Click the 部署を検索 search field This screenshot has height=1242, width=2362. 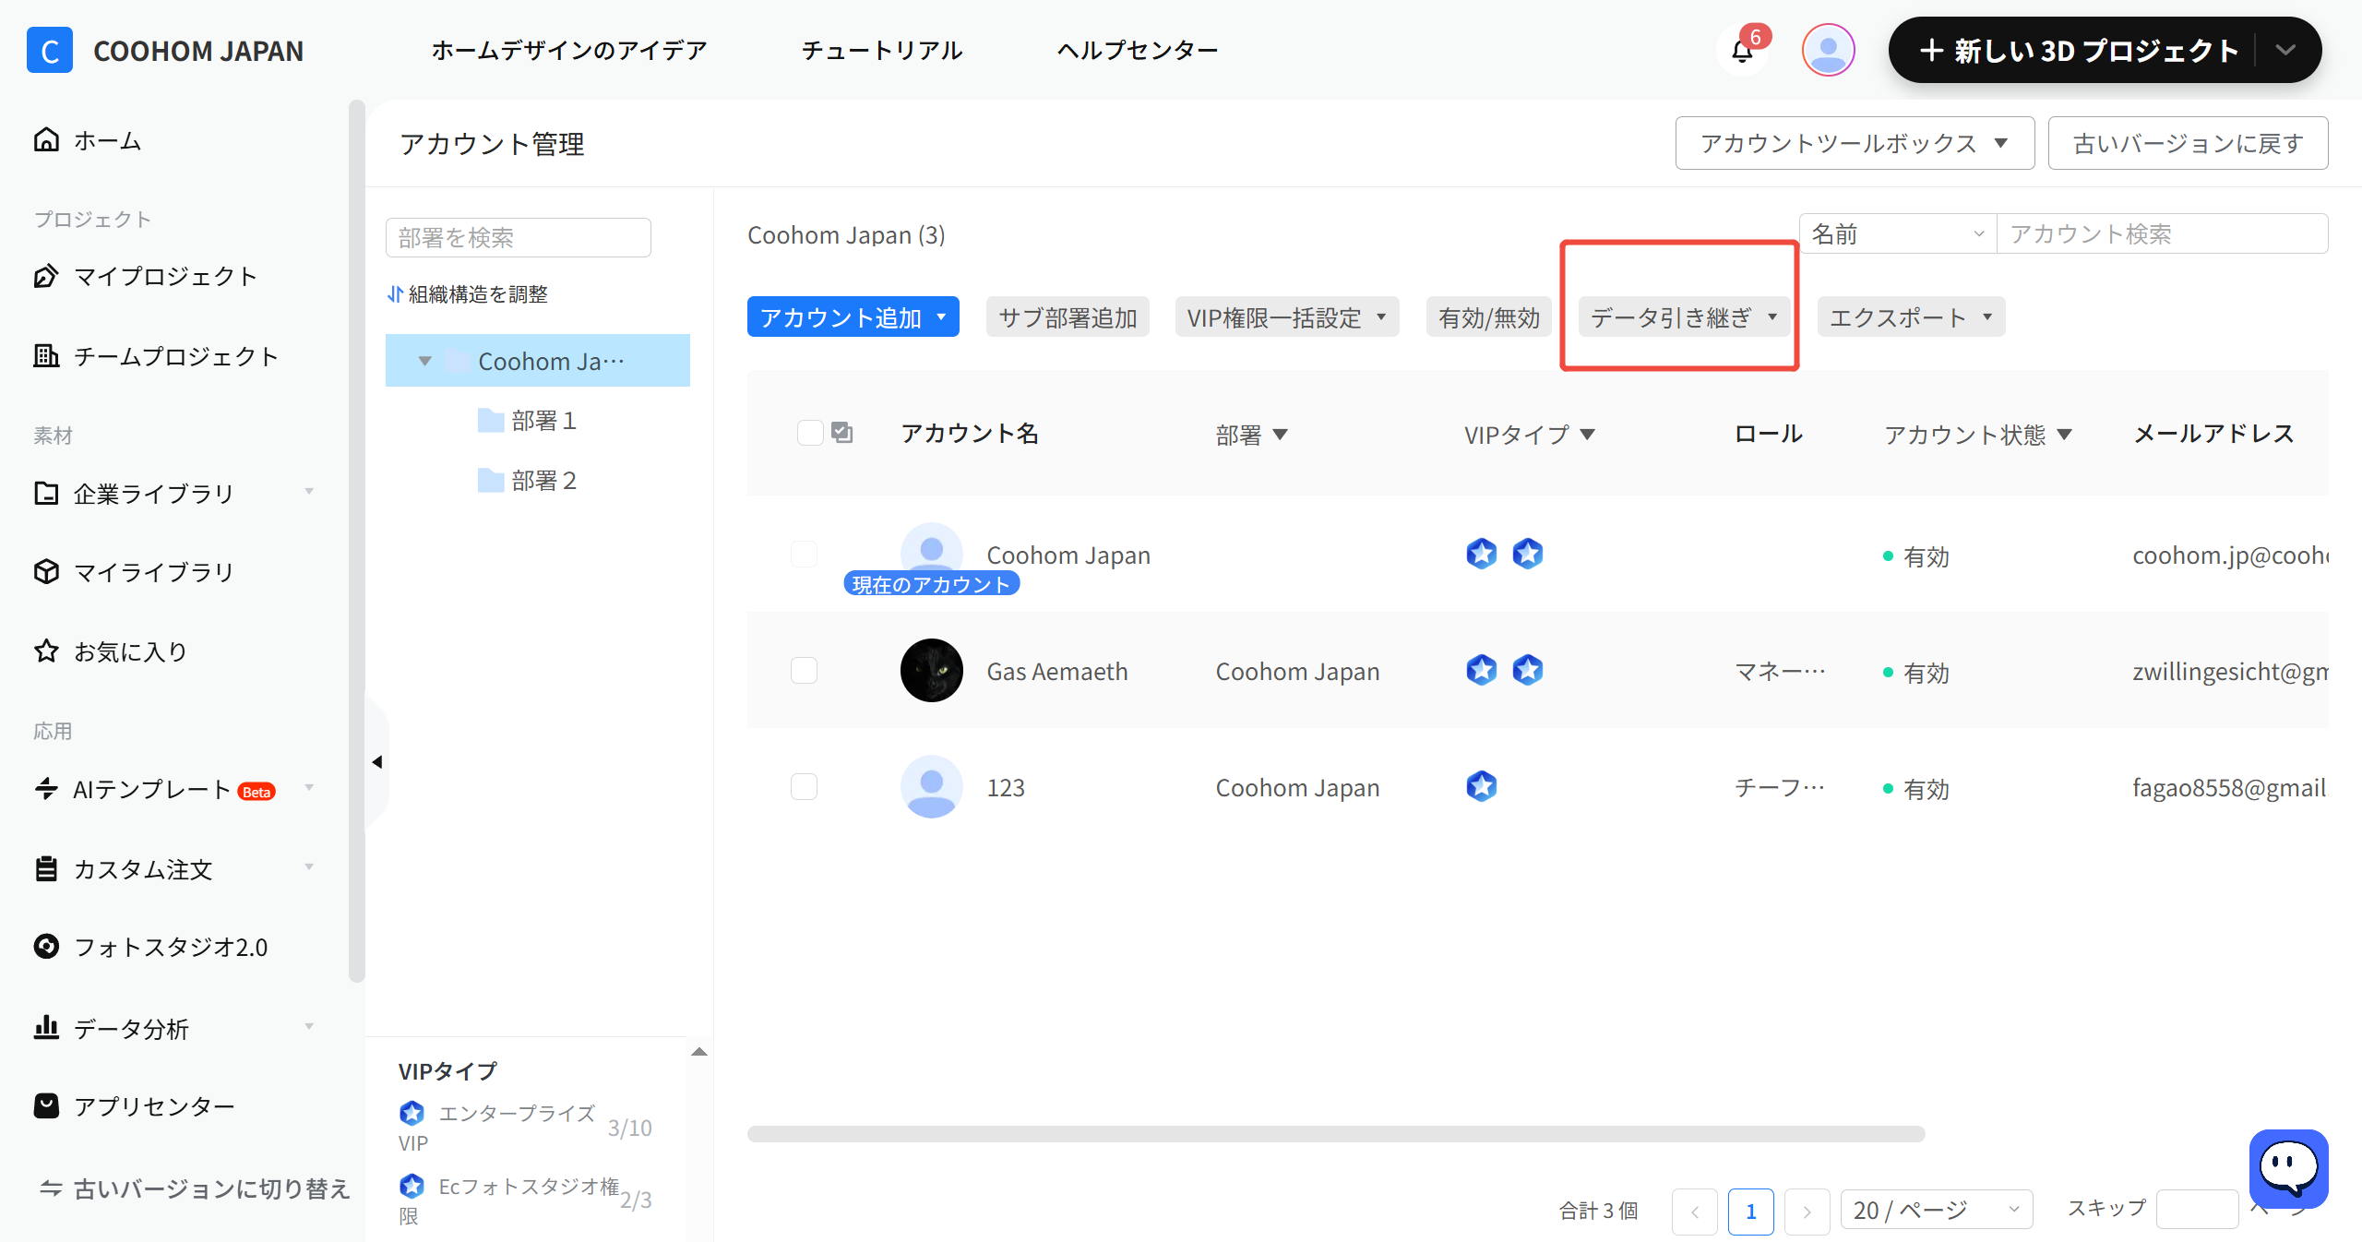[x=519, y=237]
